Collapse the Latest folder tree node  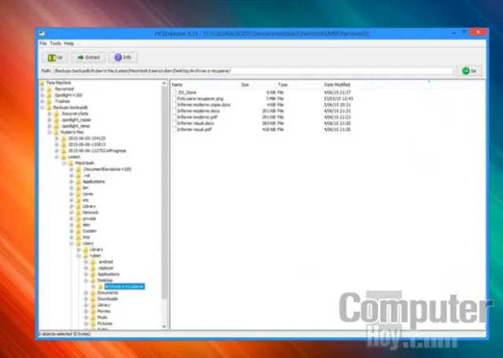pyautogui.click(x=57, y=157)
